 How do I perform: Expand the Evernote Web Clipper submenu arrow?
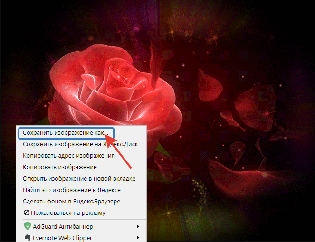(138, 238)
